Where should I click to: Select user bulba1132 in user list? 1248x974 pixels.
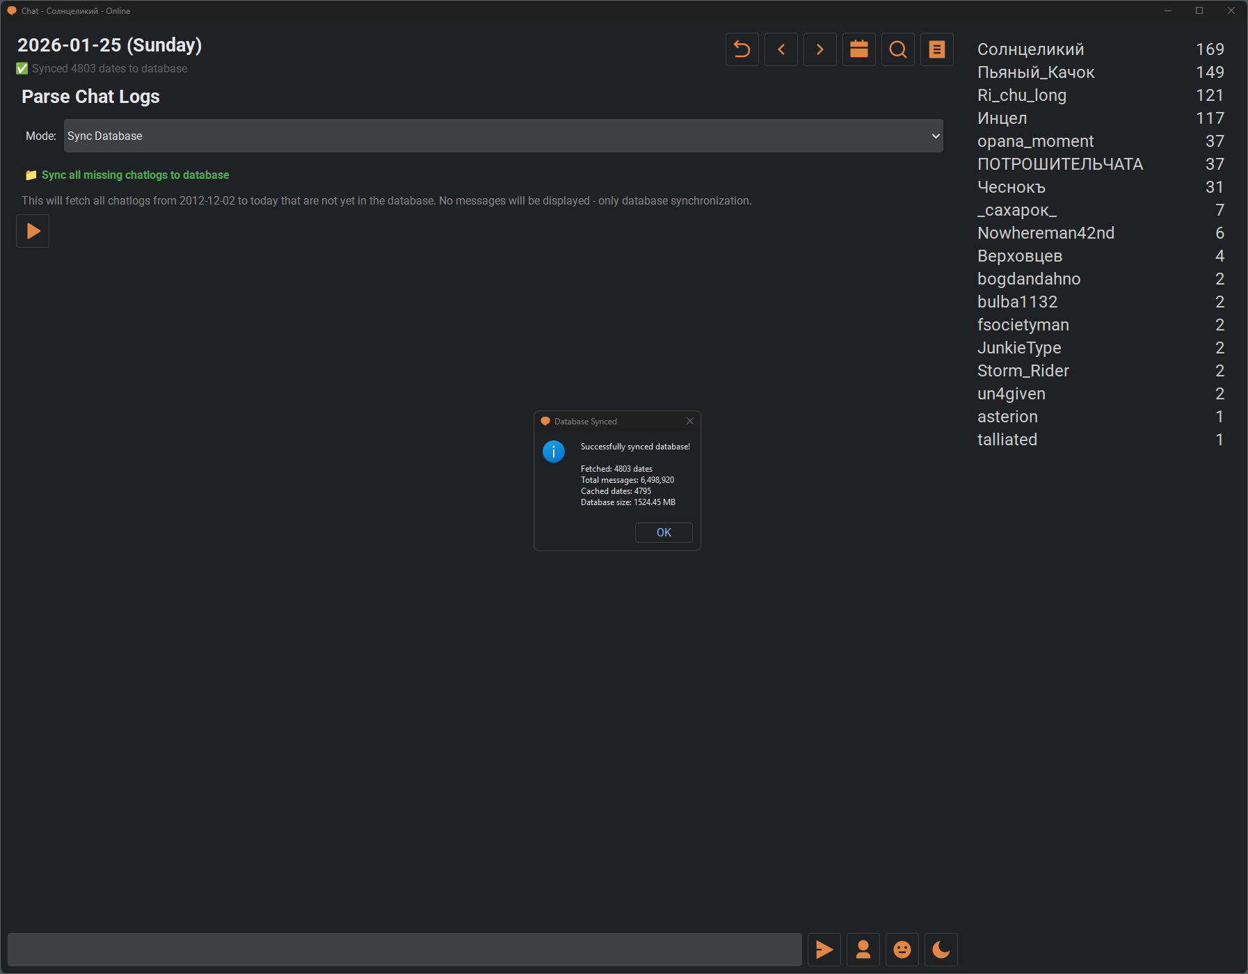tap(1017, 302)
